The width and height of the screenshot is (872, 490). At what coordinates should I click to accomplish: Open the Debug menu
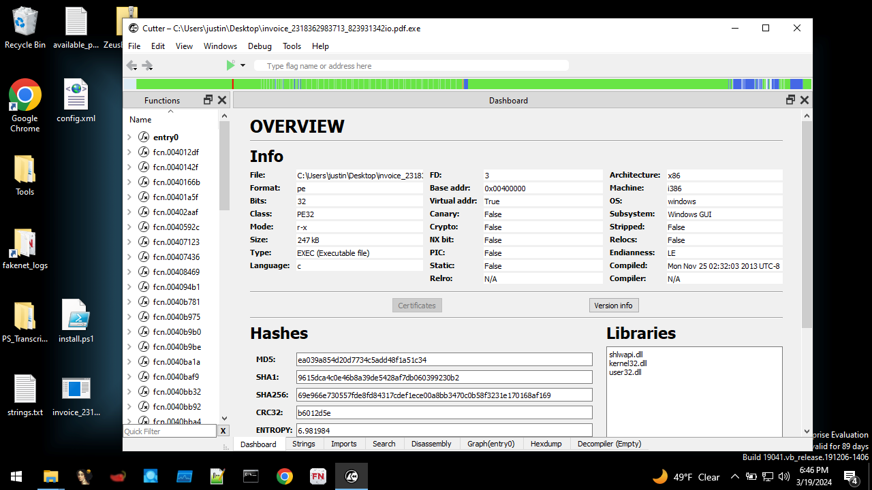click(260, 46)
